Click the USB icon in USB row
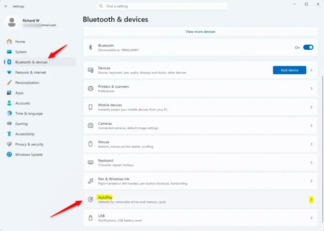 point(90,218)
